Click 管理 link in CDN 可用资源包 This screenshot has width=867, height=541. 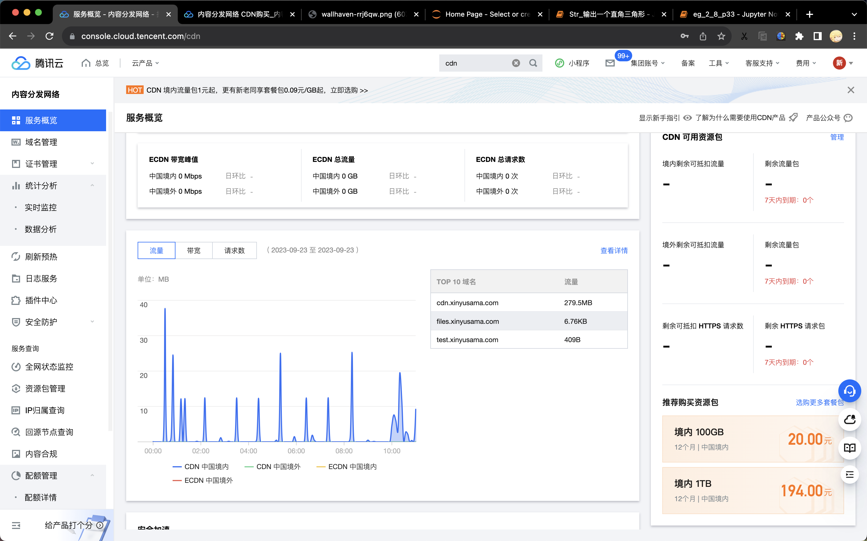(837, 137)
